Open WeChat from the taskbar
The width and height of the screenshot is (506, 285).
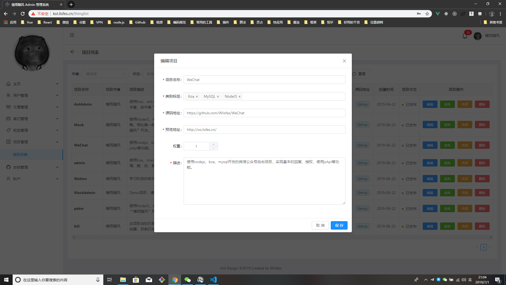tap(188, 280)
